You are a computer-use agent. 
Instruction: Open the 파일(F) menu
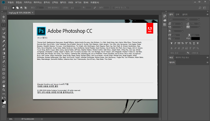(10, 2)
